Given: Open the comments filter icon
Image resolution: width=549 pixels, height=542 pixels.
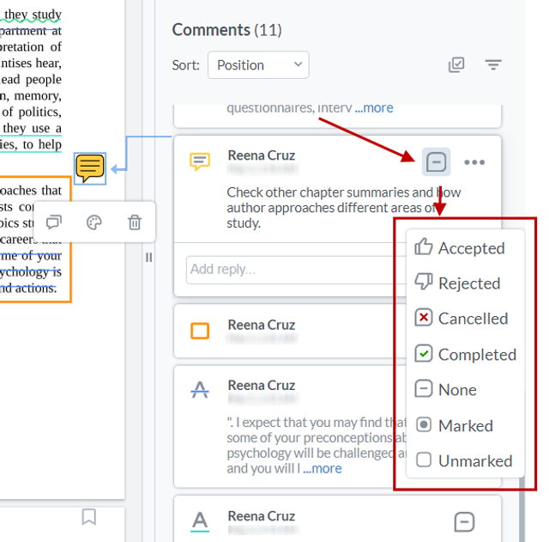Looking at the screenshot, I should coord(493,65).
